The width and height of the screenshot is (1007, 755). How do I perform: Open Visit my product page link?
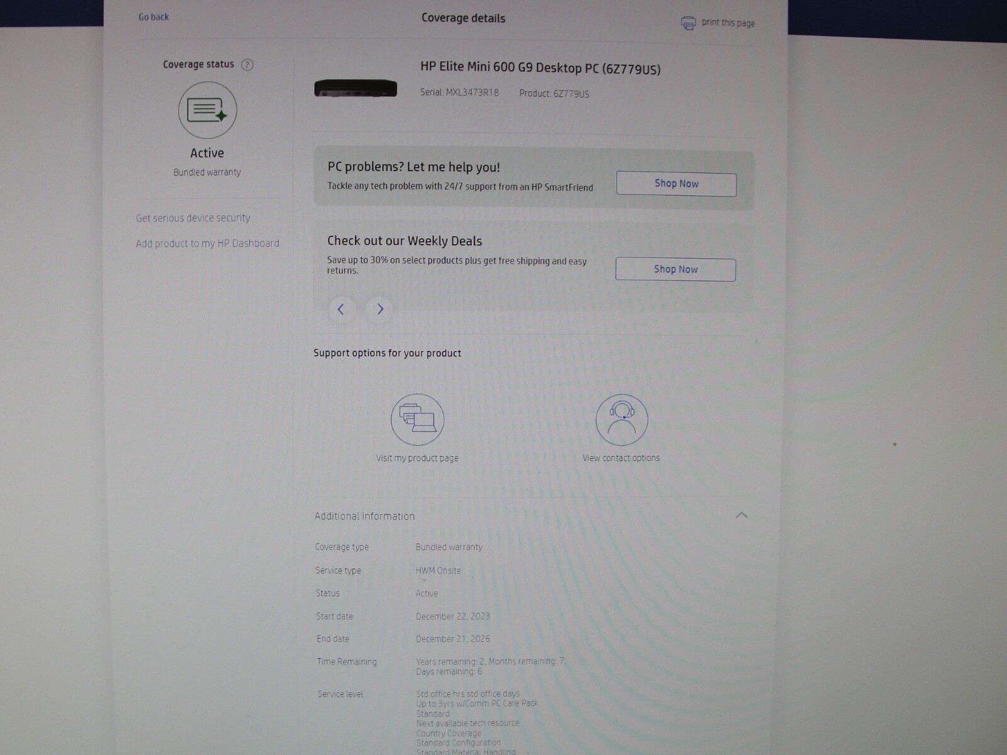point(417,458)
